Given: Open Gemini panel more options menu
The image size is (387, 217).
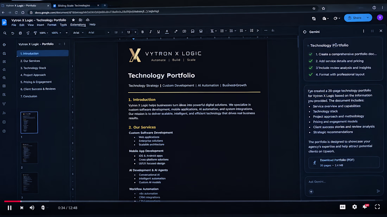Looking at the screenshot, I should click(363, 31).
